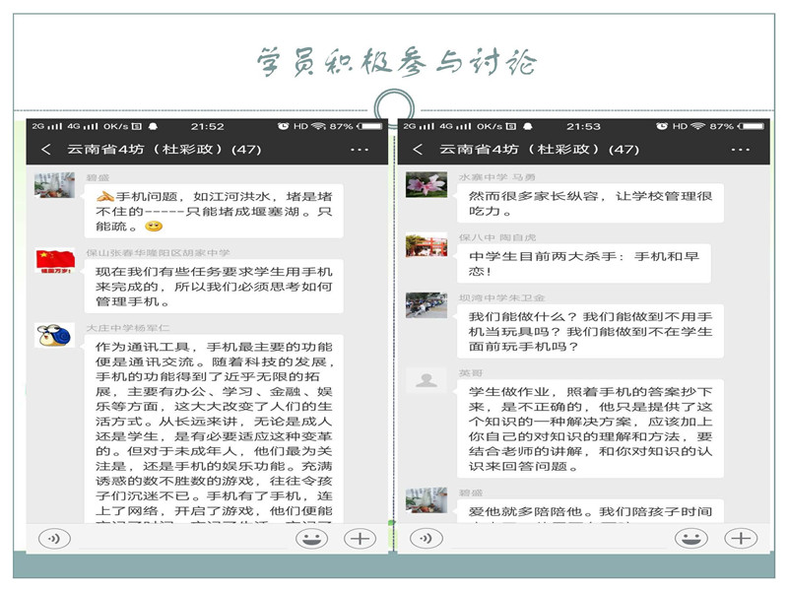The height and width of the screenshot is (591, 788).
Task: Tap the plus attachment icon in the left chat
Action: (x=361, y=538)
